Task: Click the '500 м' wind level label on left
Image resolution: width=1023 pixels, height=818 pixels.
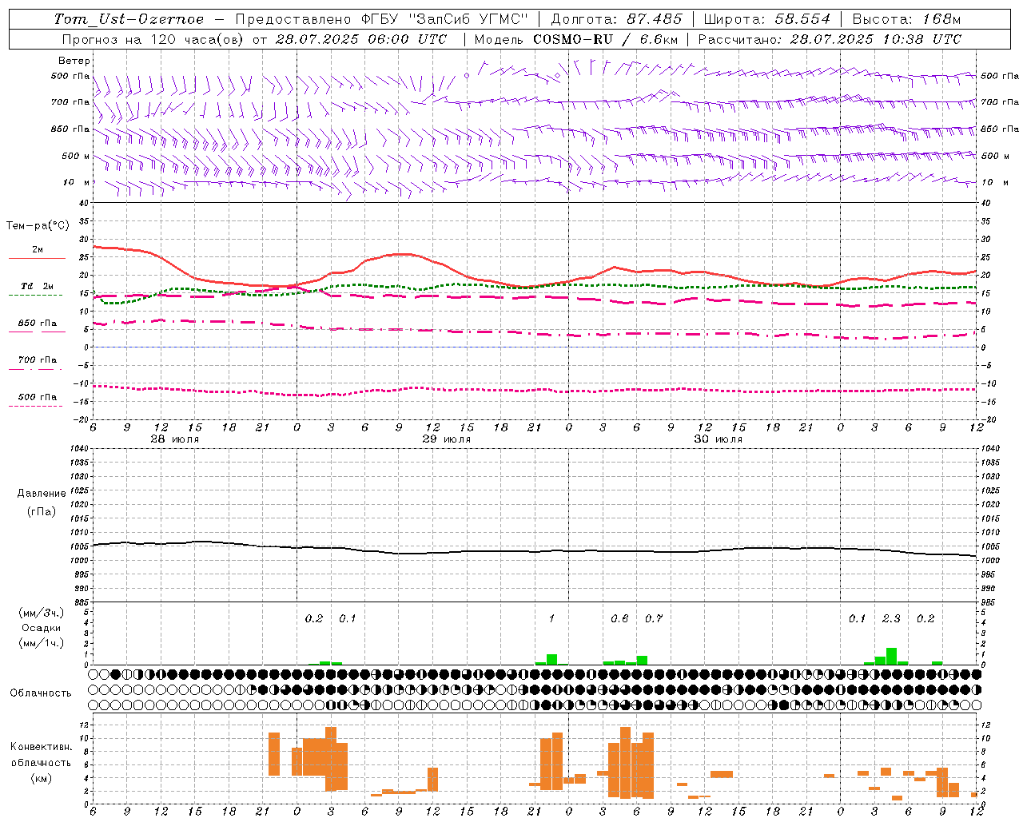Action: pos(76,156)
